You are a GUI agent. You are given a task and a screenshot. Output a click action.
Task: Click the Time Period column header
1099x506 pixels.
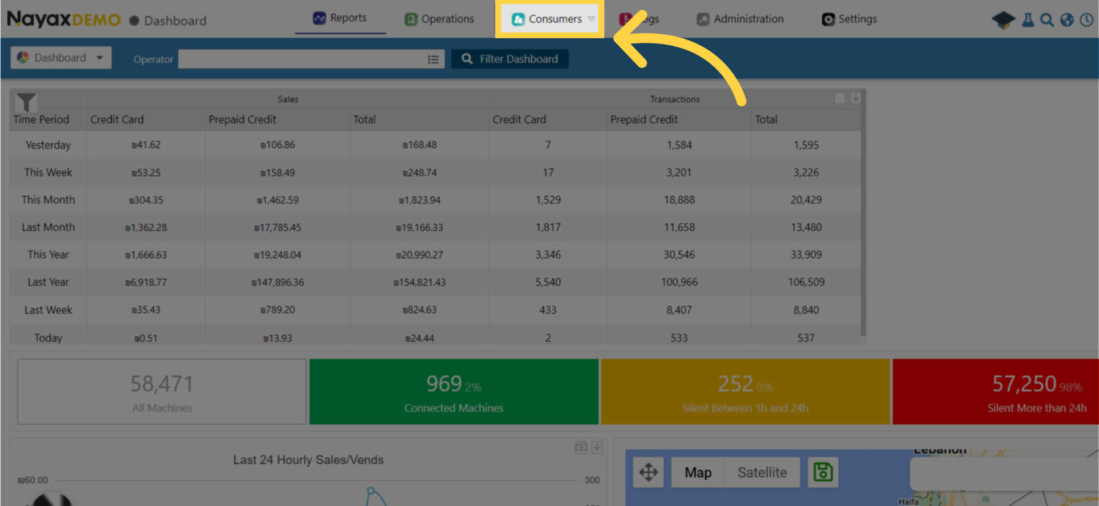click(41, 119)
